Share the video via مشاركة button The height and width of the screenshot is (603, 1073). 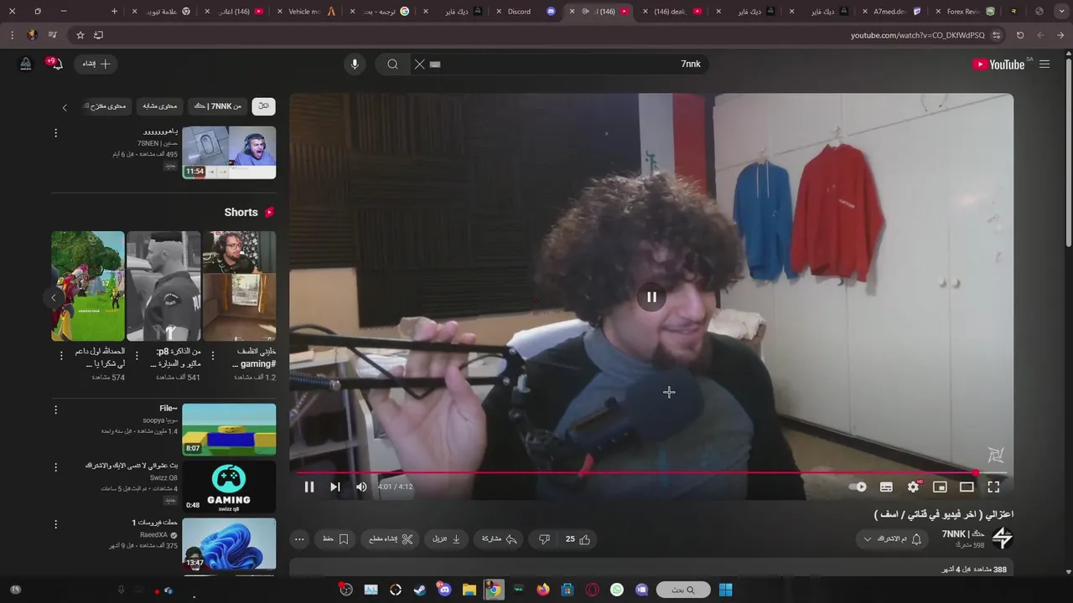tap(499, 539)
